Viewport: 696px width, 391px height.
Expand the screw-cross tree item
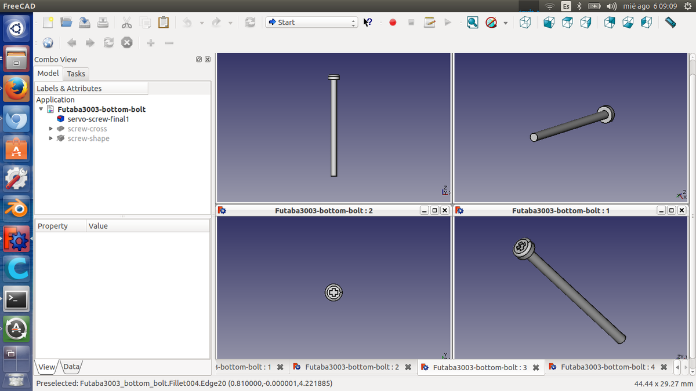(51, 129)
